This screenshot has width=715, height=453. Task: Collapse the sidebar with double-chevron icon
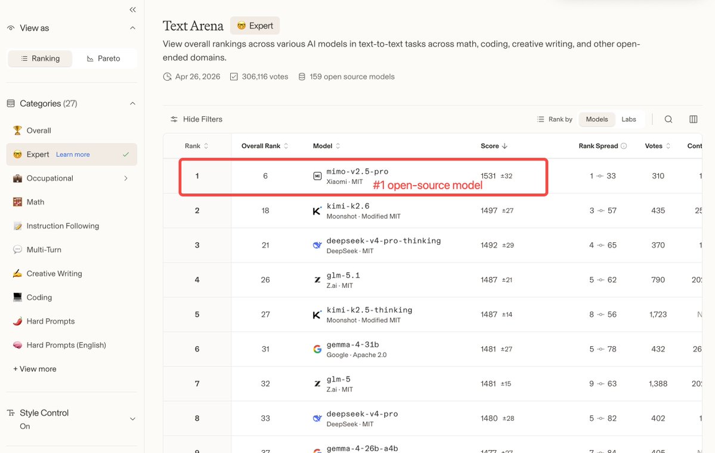click(x=132, y=10)
